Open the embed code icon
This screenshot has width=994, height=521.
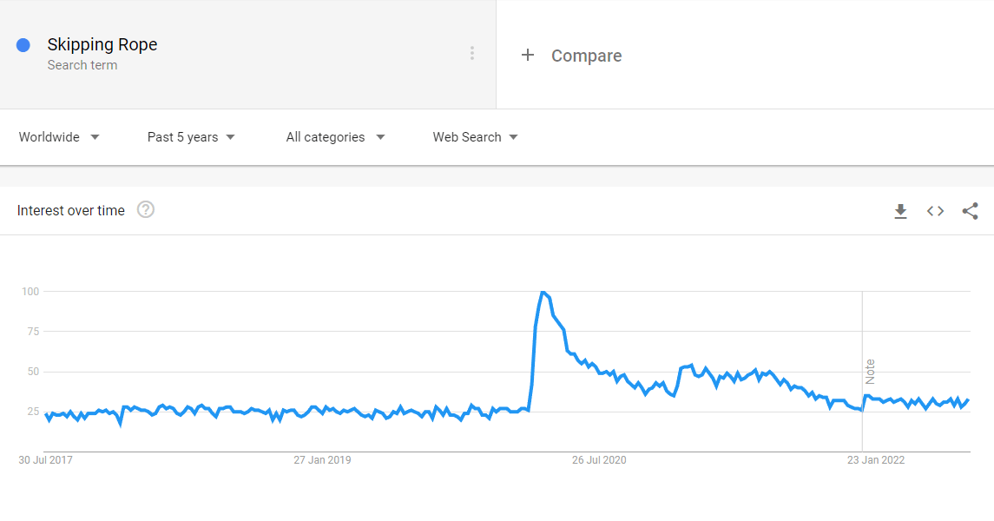pos(935,211)
